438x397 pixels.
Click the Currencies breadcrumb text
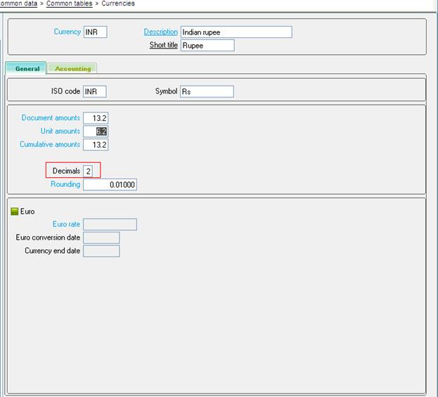click(118, 4)
